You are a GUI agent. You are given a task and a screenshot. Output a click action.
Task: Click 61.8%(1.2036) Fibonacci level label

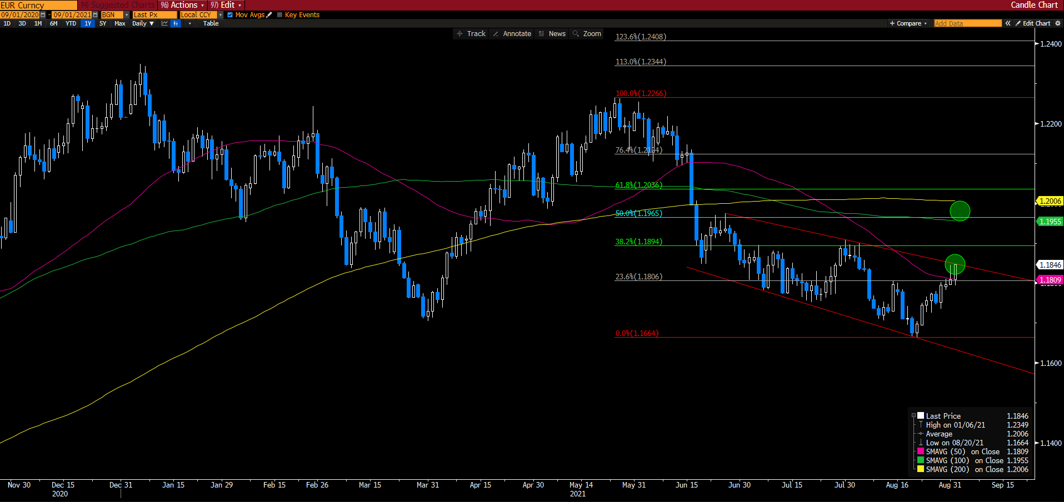click(x=638, y=185)
